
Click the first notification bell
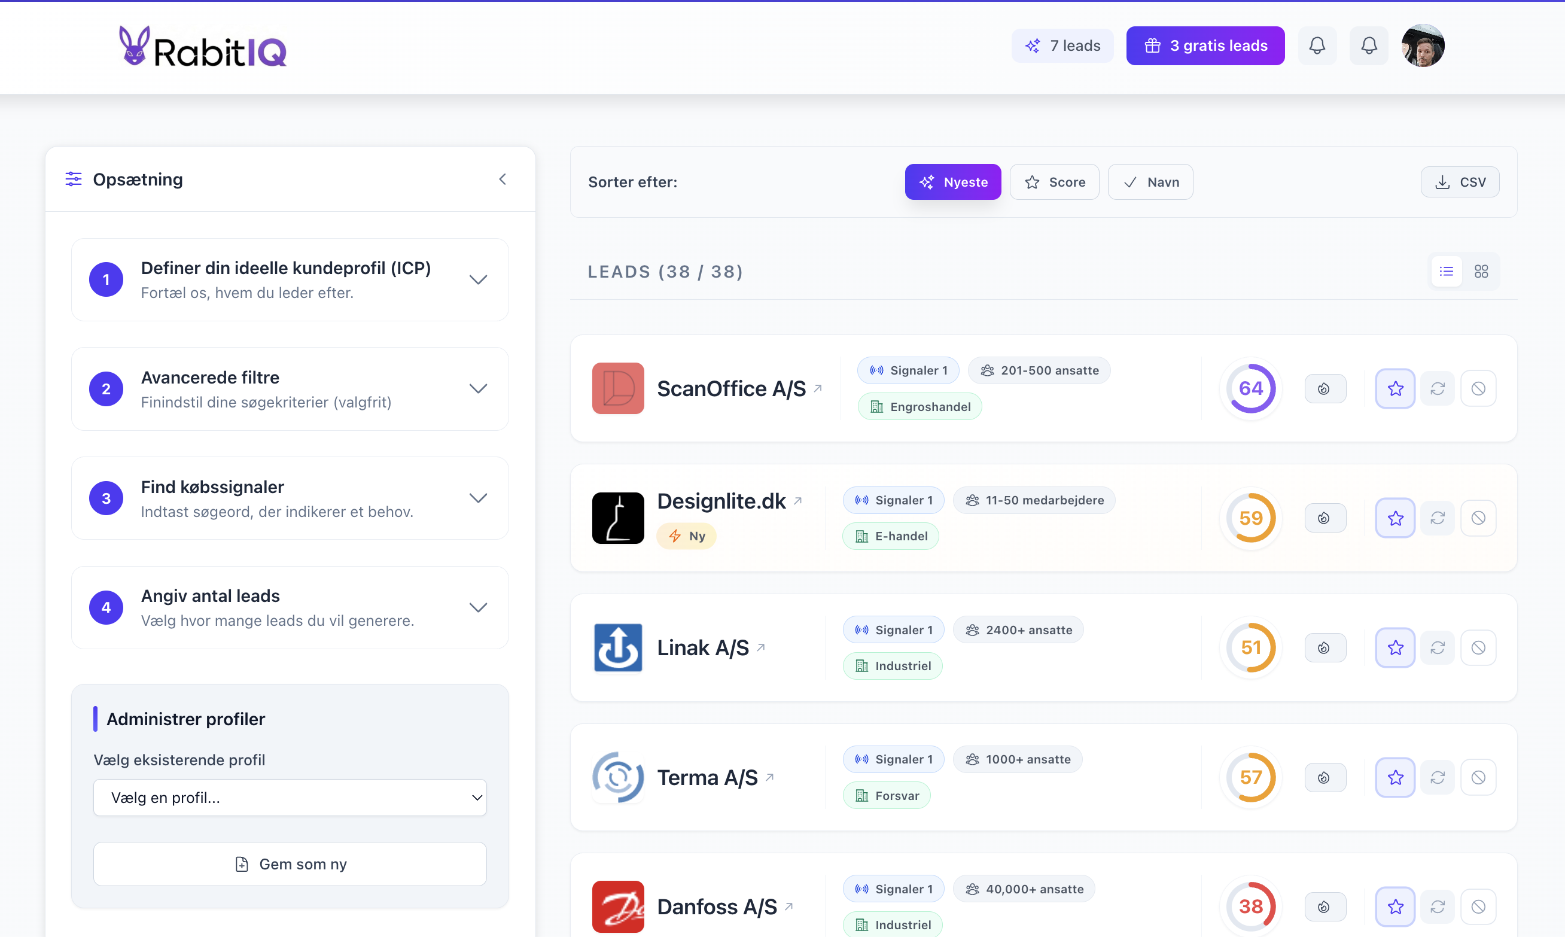pos(1317,45)
